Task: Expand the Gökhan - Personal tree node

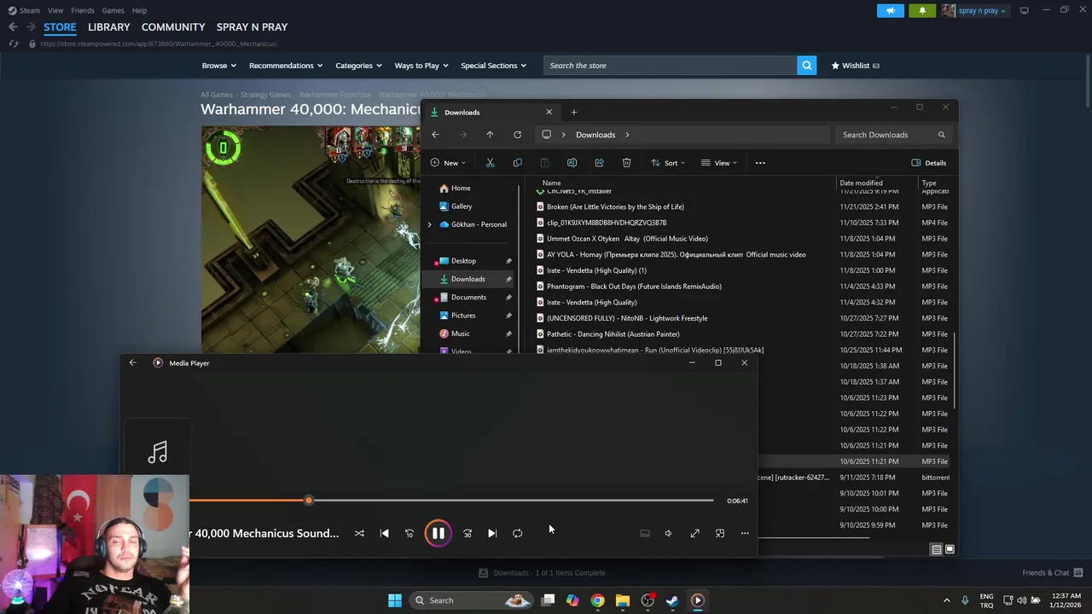Action: click(x=430, y=224)
